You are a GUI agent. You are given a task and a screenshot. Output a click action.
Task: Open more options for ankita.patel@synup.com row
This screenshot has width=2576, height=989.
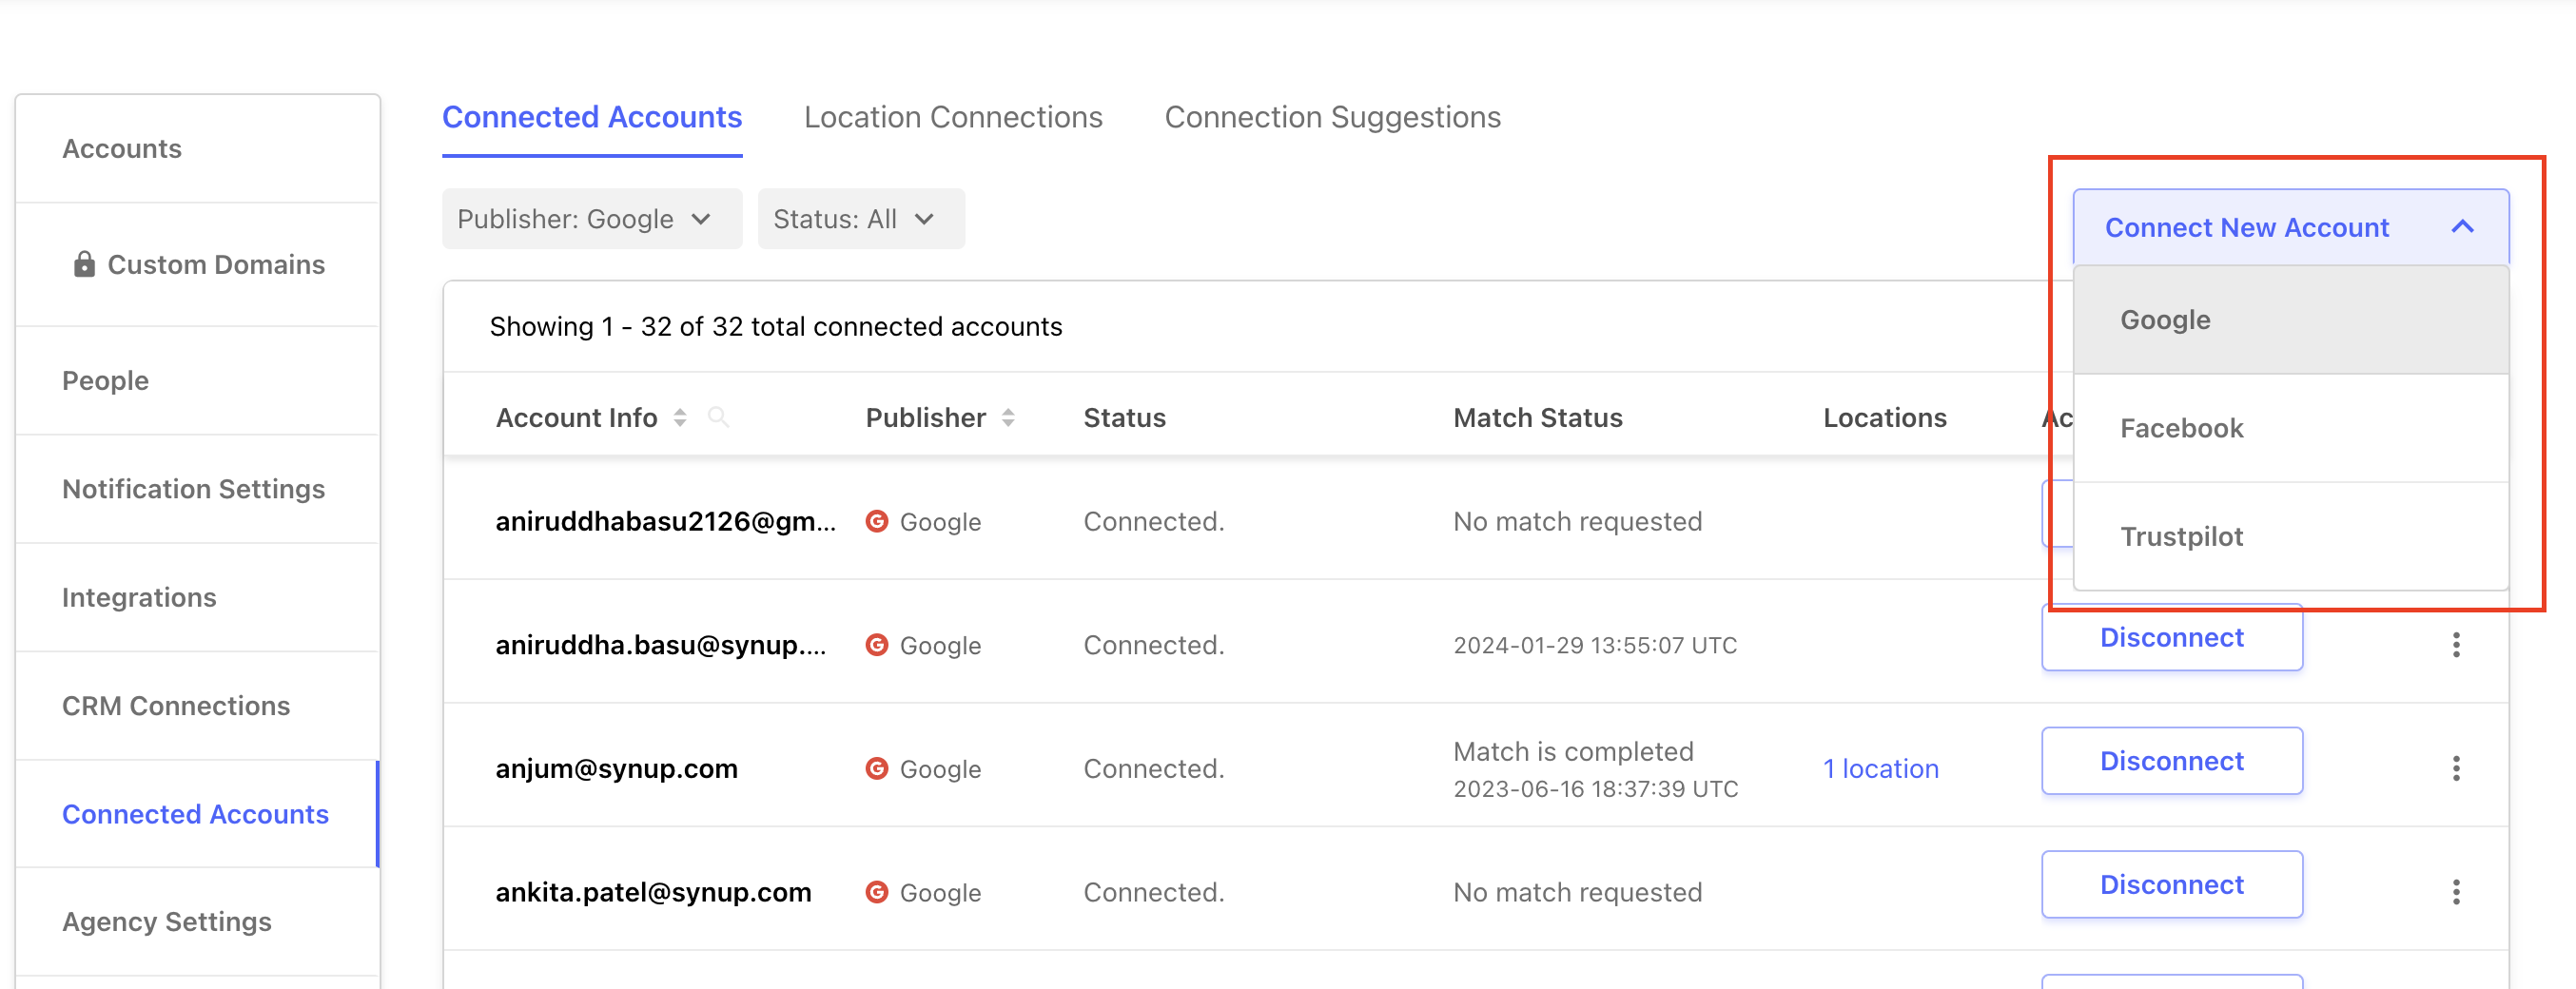pos(2455,892)
